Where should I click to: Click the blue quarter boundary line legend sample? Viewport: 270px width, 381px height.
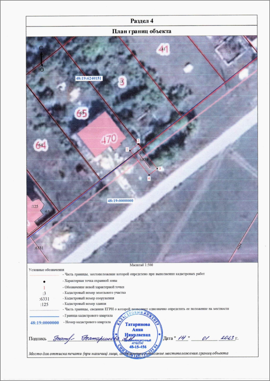[44, 315]
